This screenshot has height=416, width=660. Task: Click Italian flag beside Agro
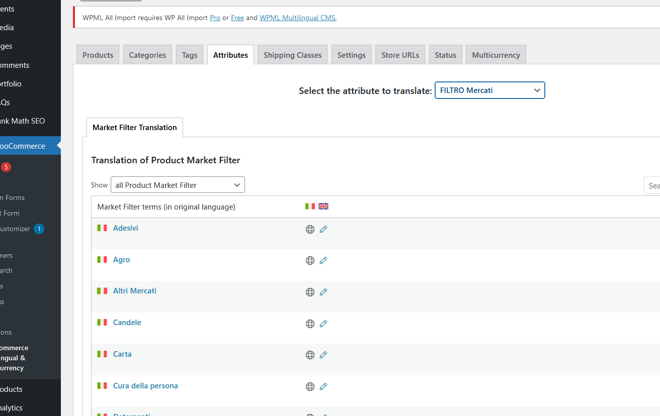(102, 259)
